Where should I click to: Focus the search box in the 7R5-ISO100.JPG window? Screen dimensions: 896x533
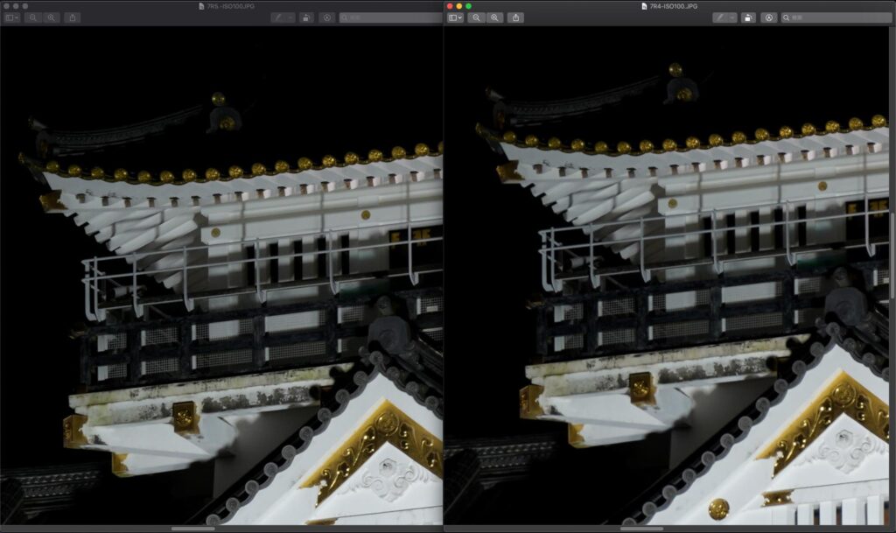(x=389, y=18)
